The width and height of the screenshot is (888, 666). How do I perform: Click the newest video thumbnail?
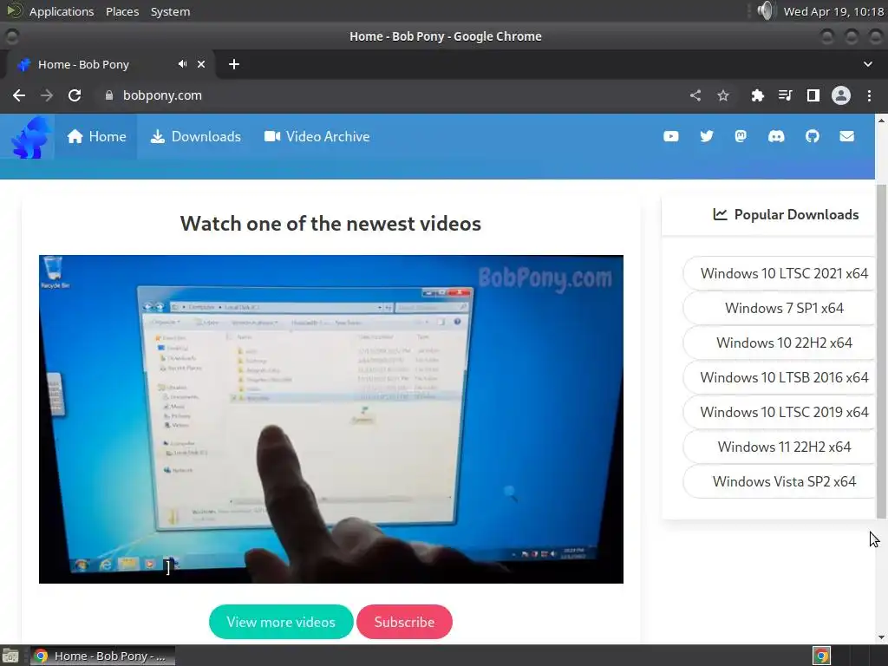(x=330, y=419)
